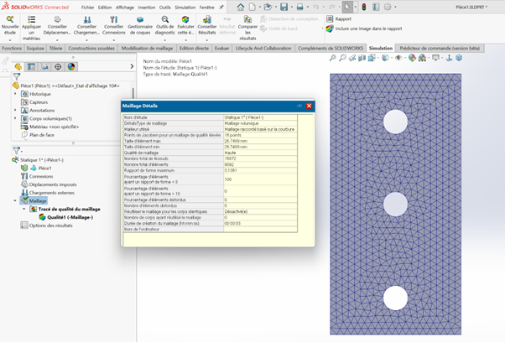Open the DisplayManager color sphere tab
The height and width of the screenshot is (342, 505).
pos(71,66)
